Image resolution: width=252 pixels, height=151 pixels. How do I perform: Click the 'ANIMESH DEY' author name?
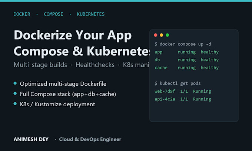[31, 139]
